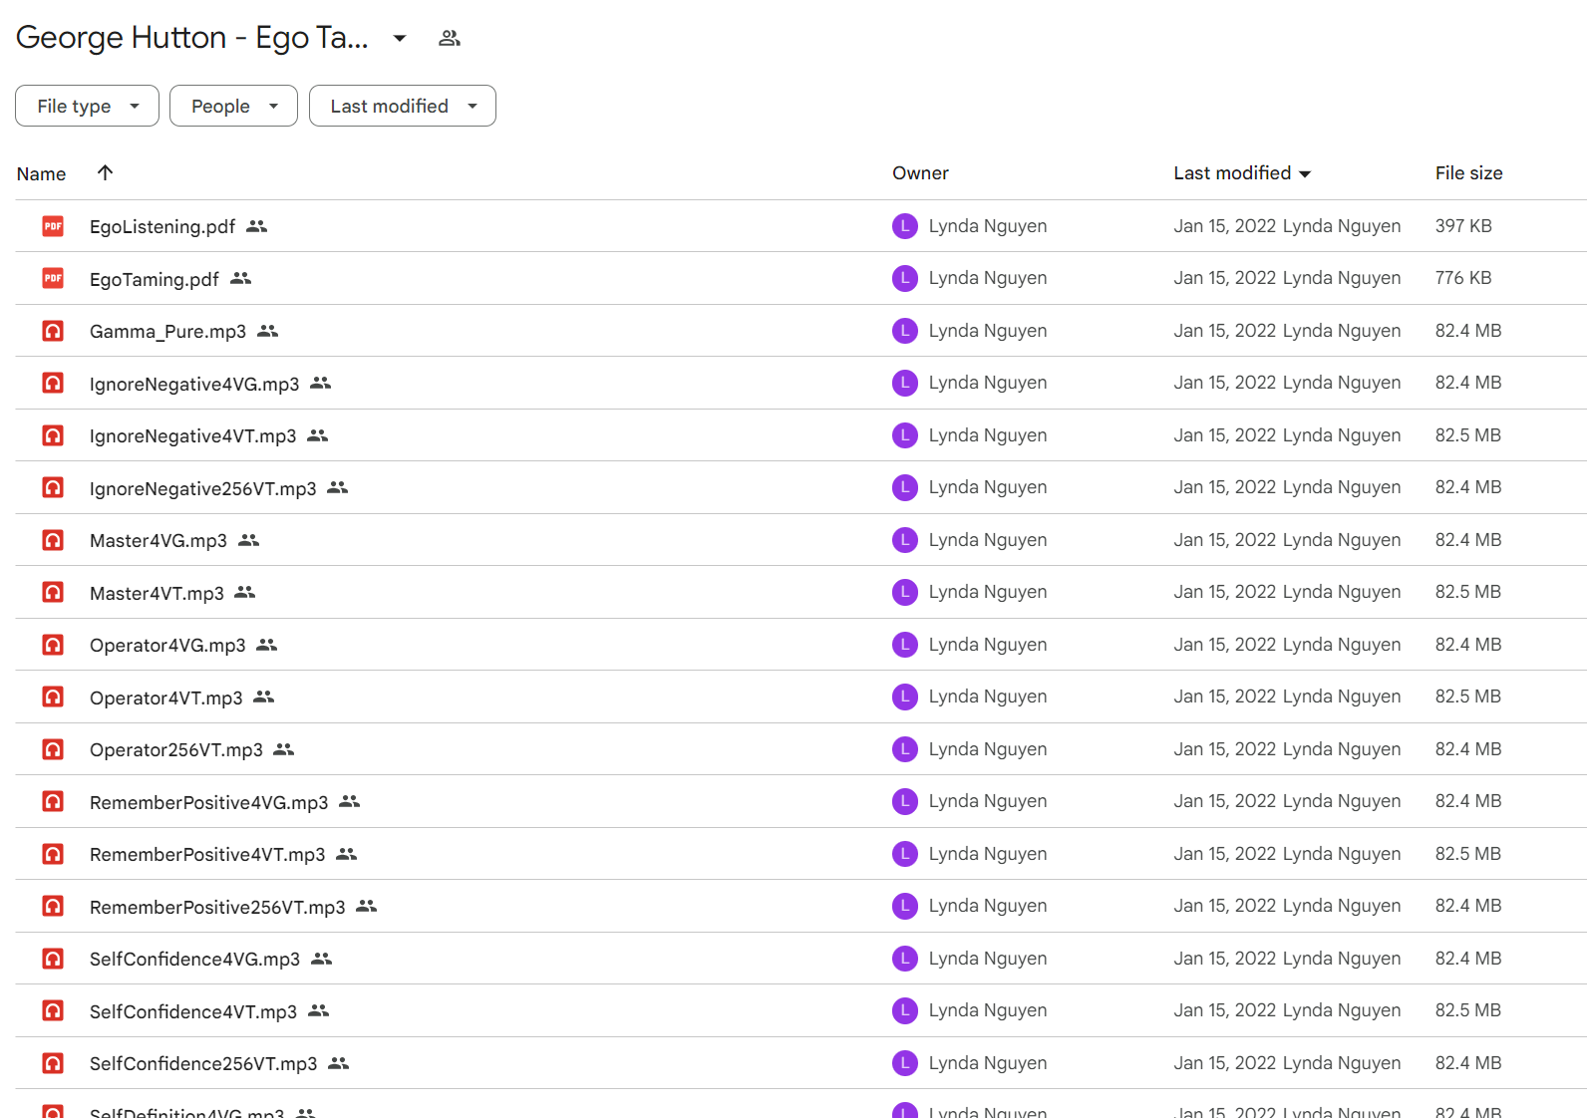Click the audio icon for Master4VG.mp3

tap(53, 540)
